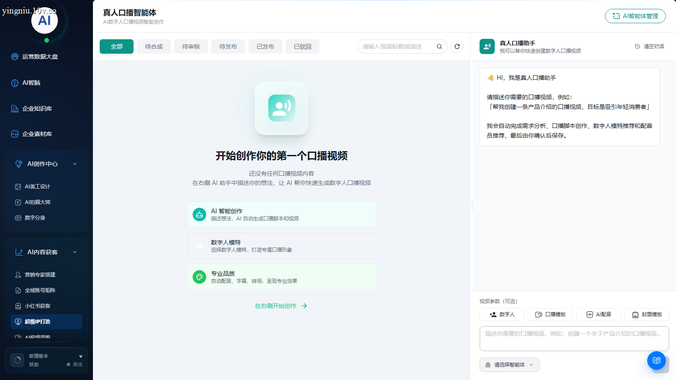Switch to the 待合成 tab
The height and width of the screenshot is (380, 676).
154,46
